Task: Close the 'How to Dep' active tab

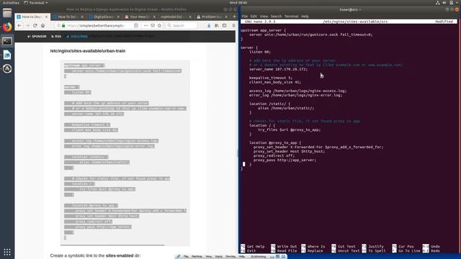Action: click(x=46, y=17)
